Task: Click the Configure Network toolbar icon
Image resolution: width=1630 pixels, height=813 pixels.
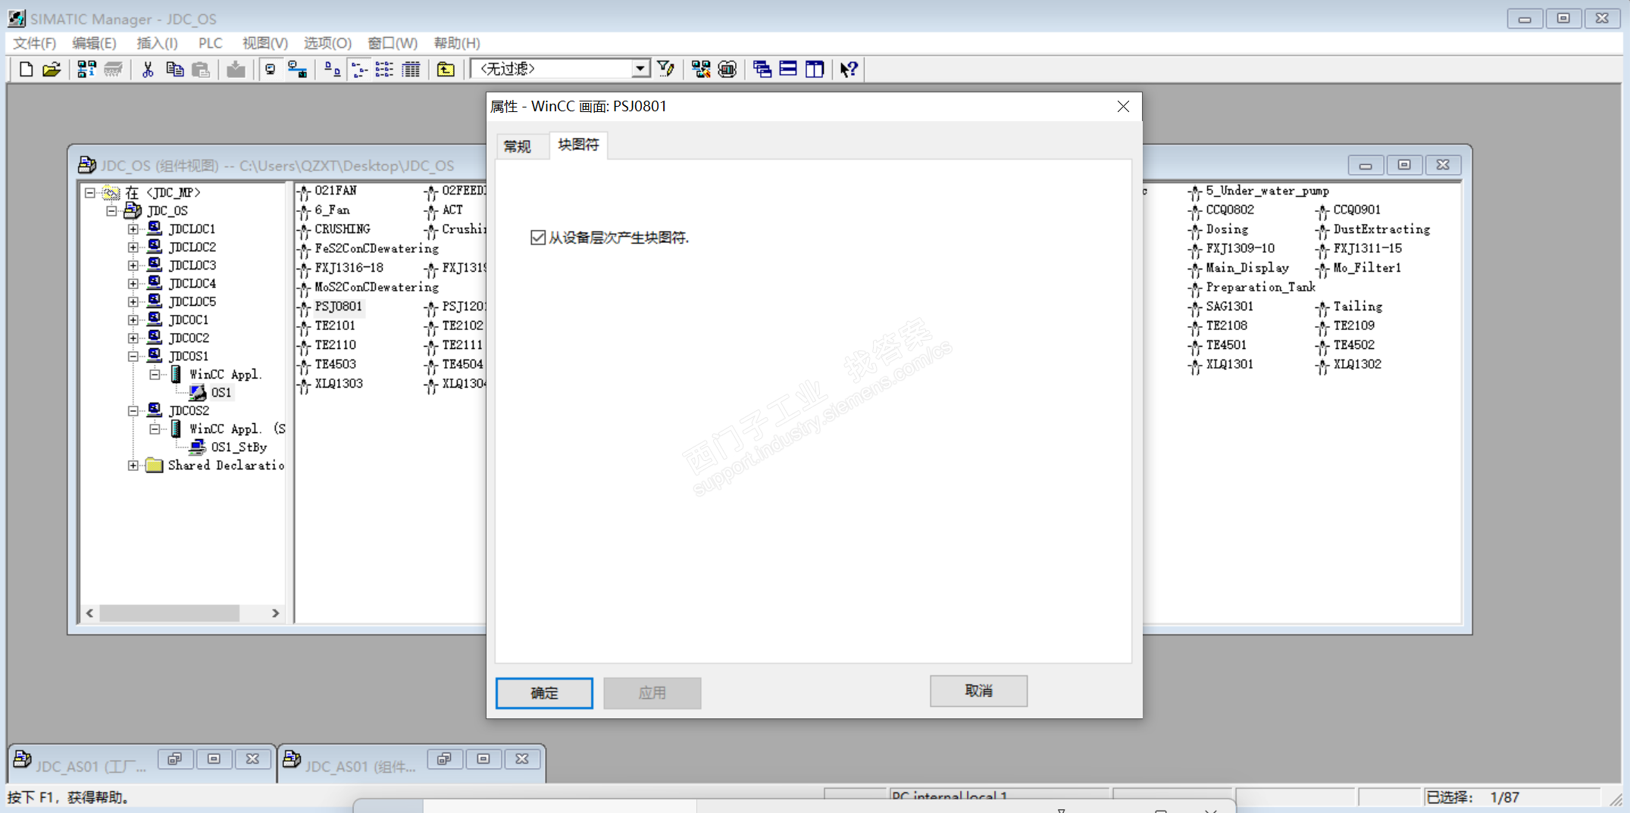Action: click(x=701, y=70)
